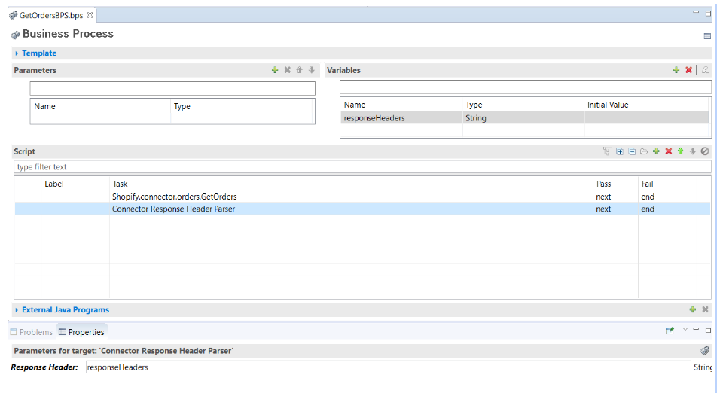Image resolution: width=717 pixels, height=393 pixels.
Task: Click the Parameters filter text field
Action: pyautogui.click(x=172, y=88)
